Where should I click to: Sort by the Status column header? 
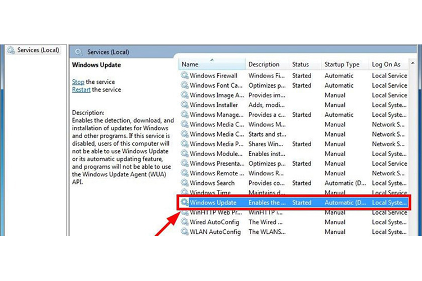[305, 64]
